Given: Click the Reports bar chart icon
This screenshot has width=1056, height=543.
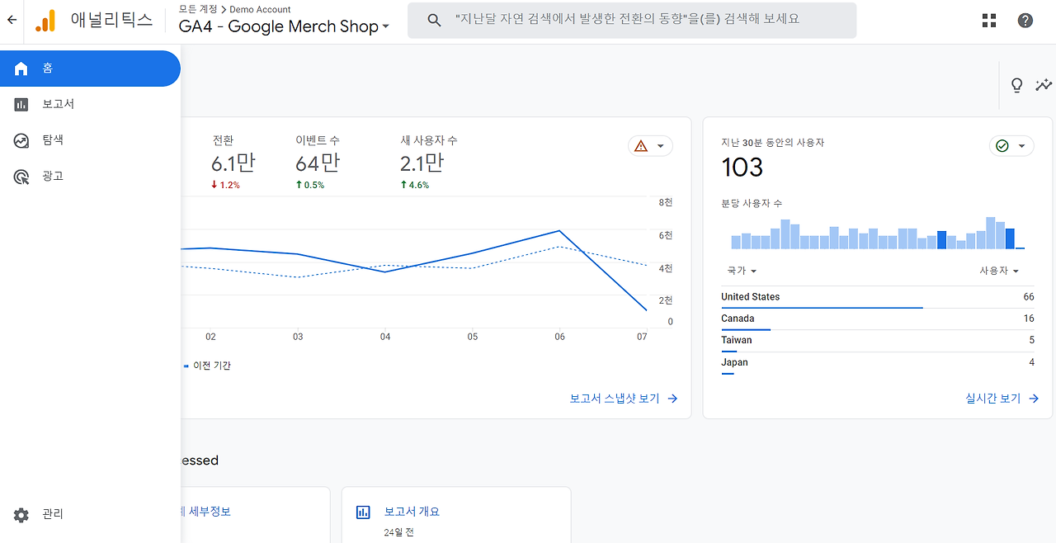Looking at the screenshot, I should click(x=21, y=105).
